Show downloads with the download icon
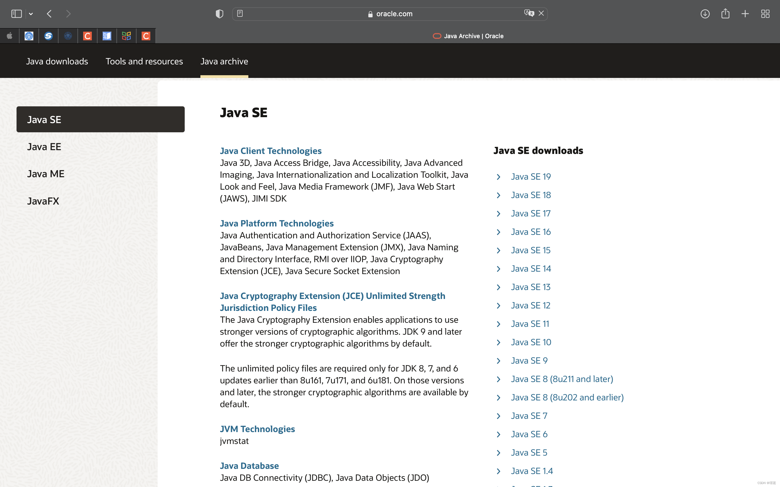Screen dimensions: 780x487 click(x=705, y=14)
